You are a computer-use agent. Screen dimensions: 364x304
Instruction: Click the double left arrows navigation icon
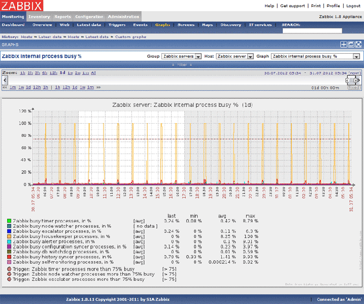tap(5, 87)
